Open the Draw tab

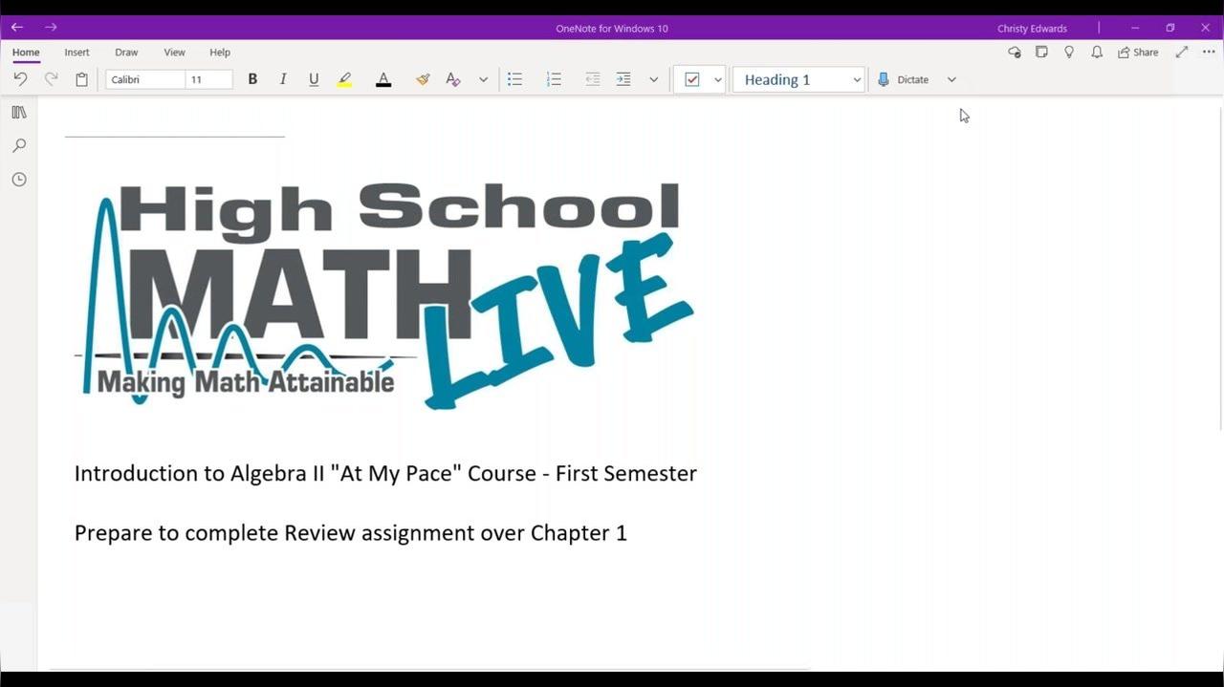click(x=126, y=53)
